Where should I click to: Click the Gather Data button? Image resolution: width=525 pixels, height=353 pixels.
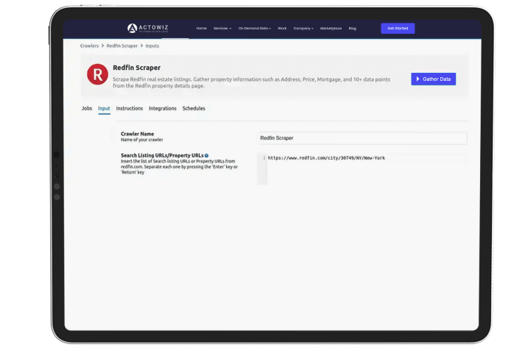433,79
